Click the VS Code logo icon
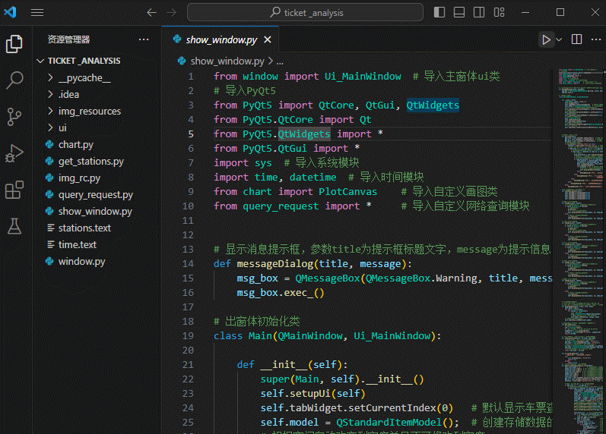The width and height of the screenshot is (606, 434). (x=10, y=12)
